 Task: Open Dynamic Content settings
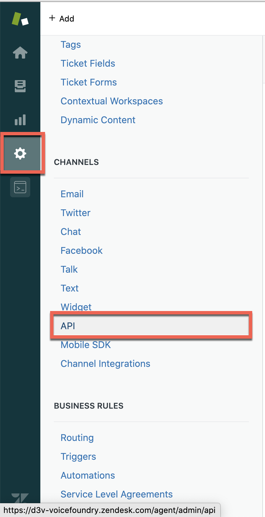tap(98, 120)
